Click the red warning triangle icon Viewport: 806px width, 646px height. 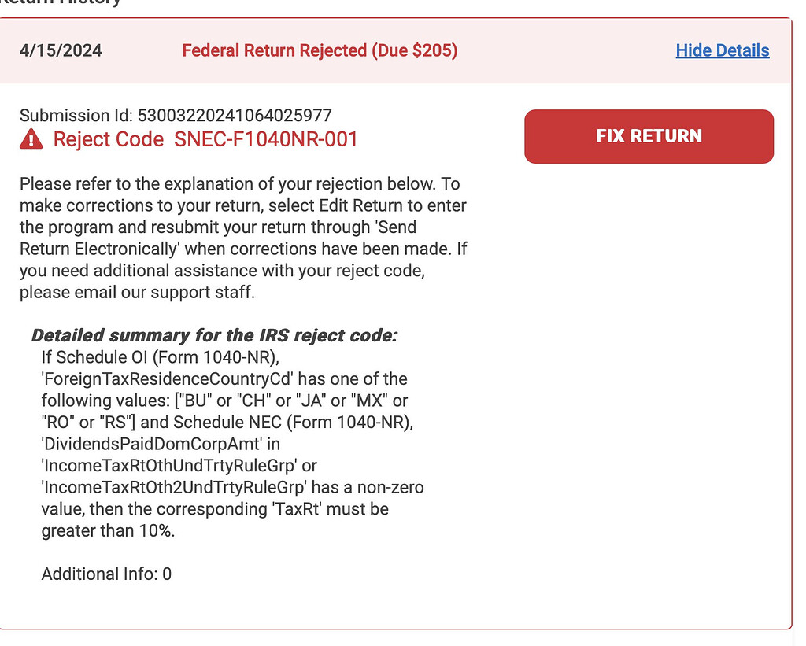(x=31, y=140)
